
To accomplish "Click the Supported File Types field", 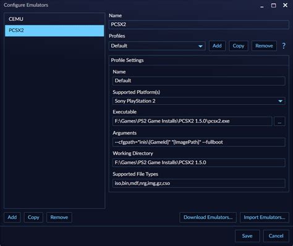I will click(x=199, y=183).
